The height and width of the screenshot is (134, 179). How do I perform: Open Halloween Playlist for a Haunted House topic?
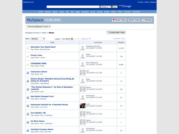coord(49,105)
